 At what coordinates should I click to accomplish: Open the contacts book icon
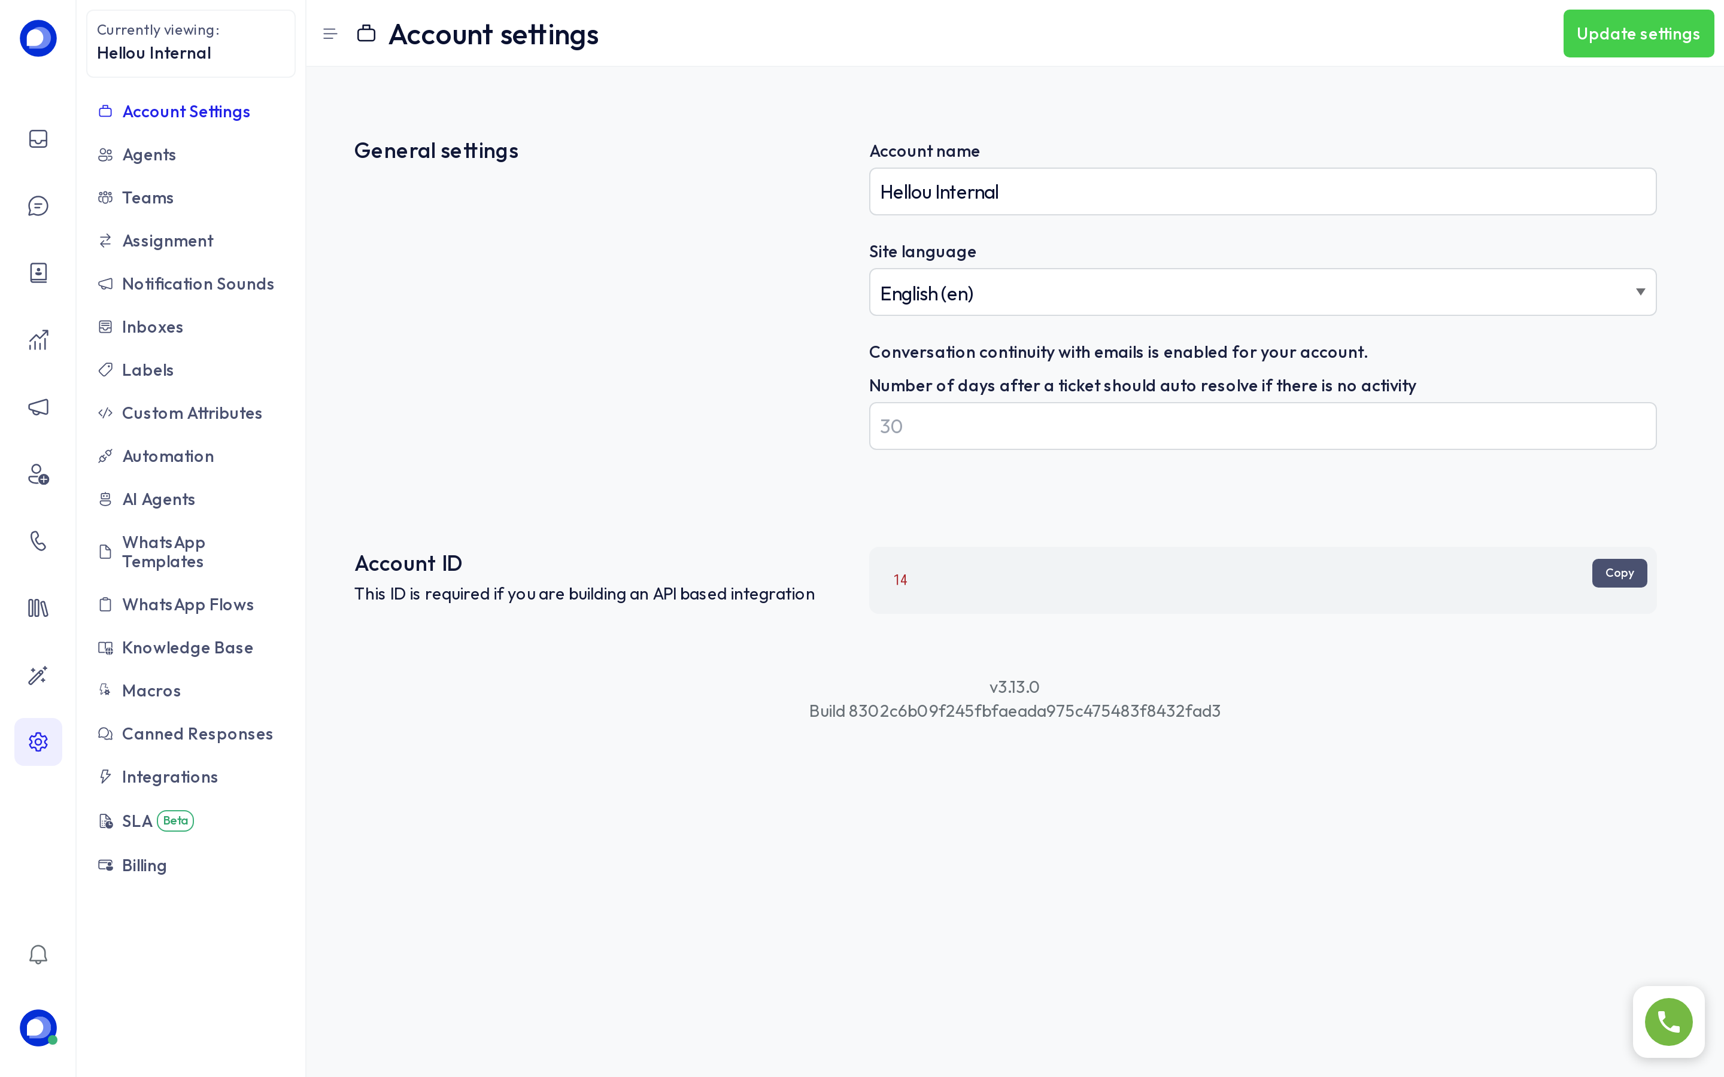tap(38, 273)
